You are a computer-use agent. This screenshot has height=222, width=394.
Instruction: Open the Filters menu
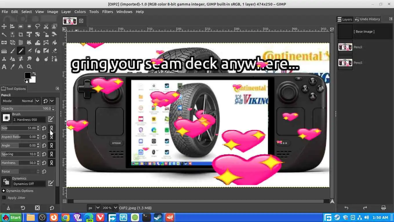click(107, 12)
